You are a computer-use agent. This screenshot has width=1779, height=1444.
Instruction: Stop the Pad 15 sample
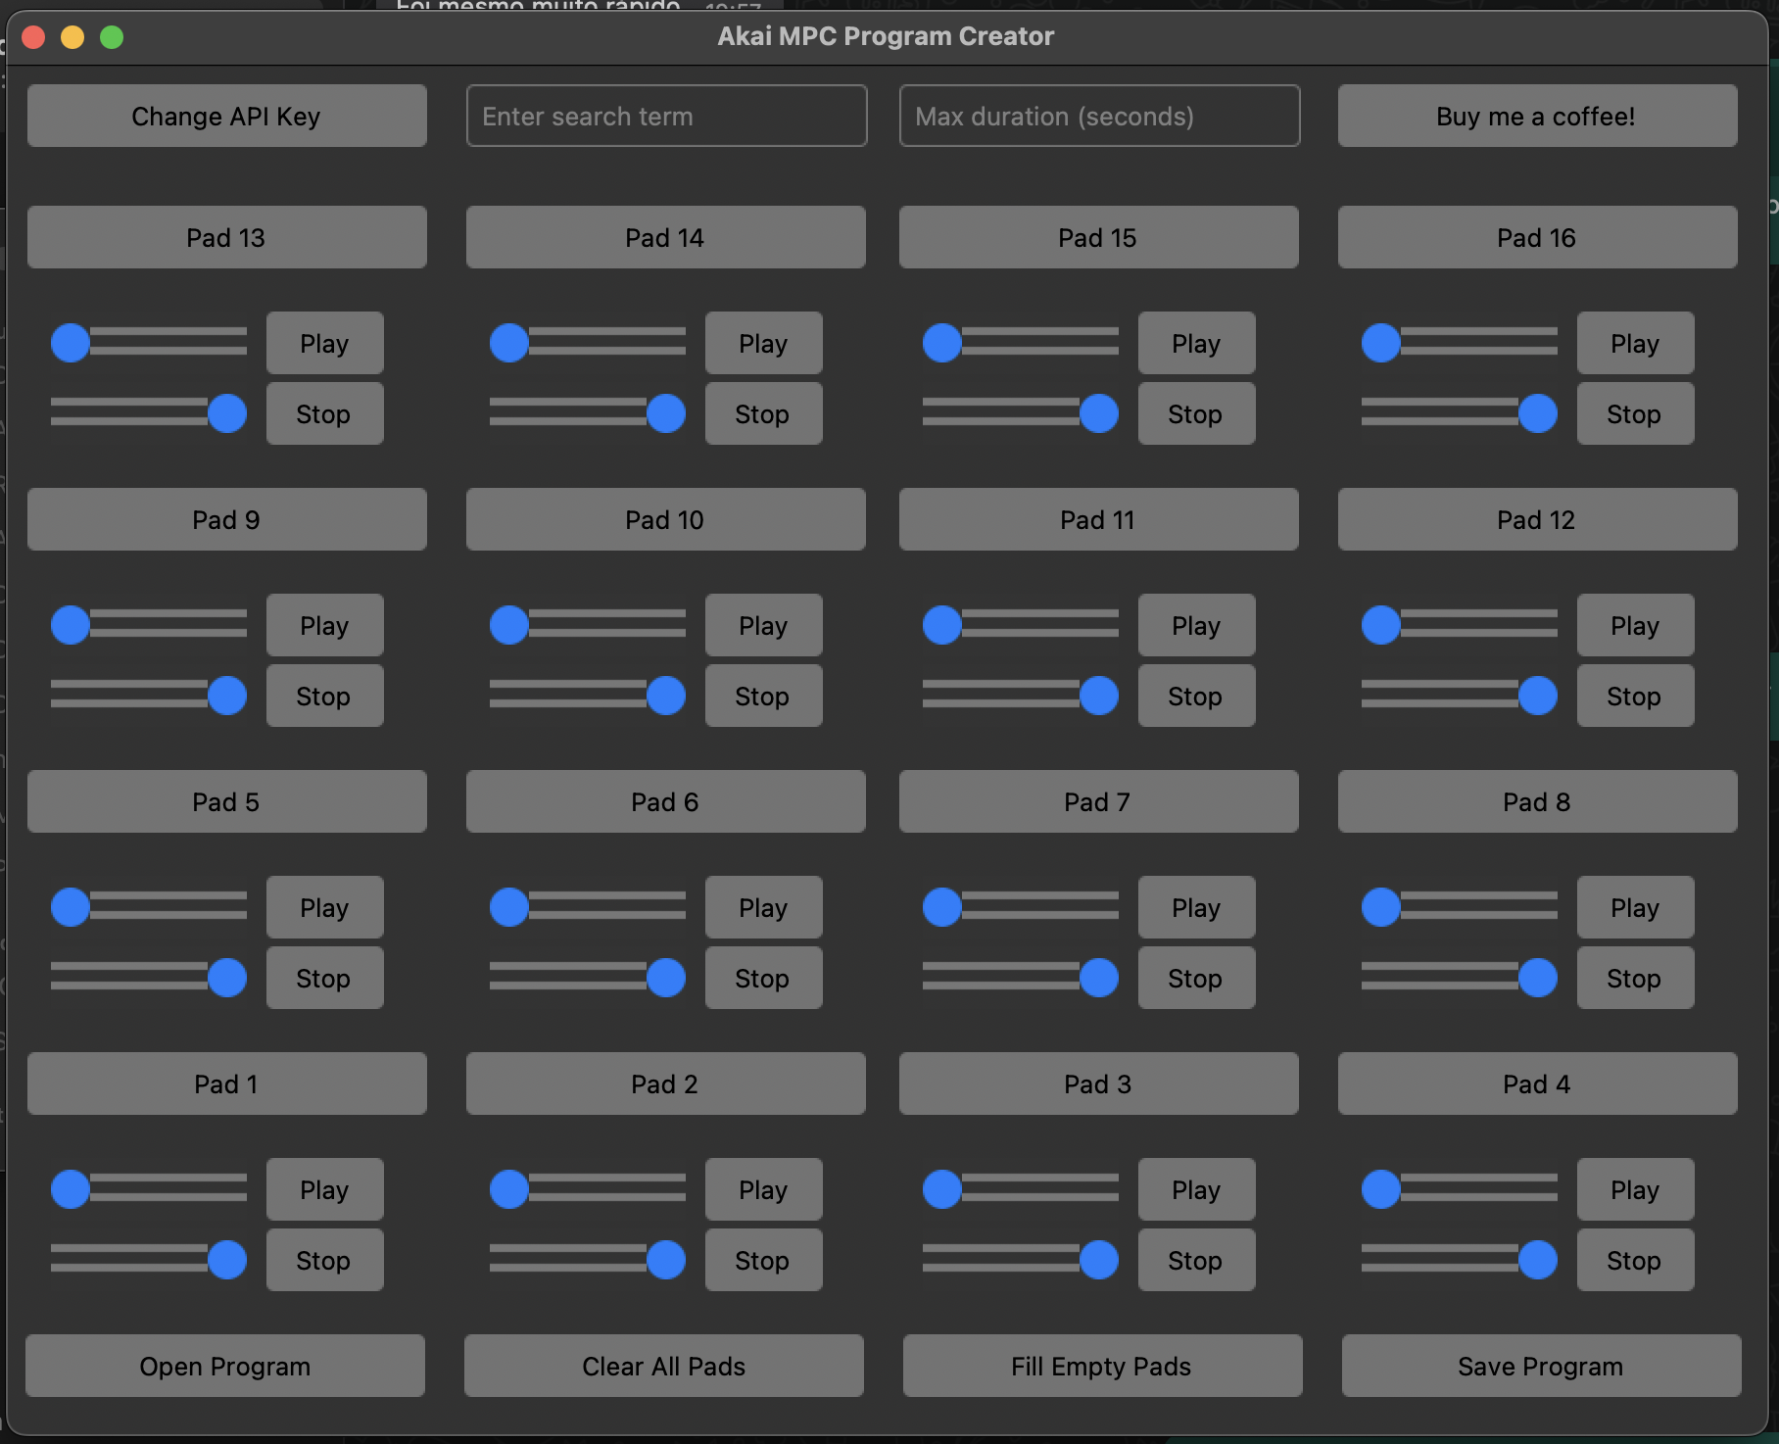coord(1196,413)
